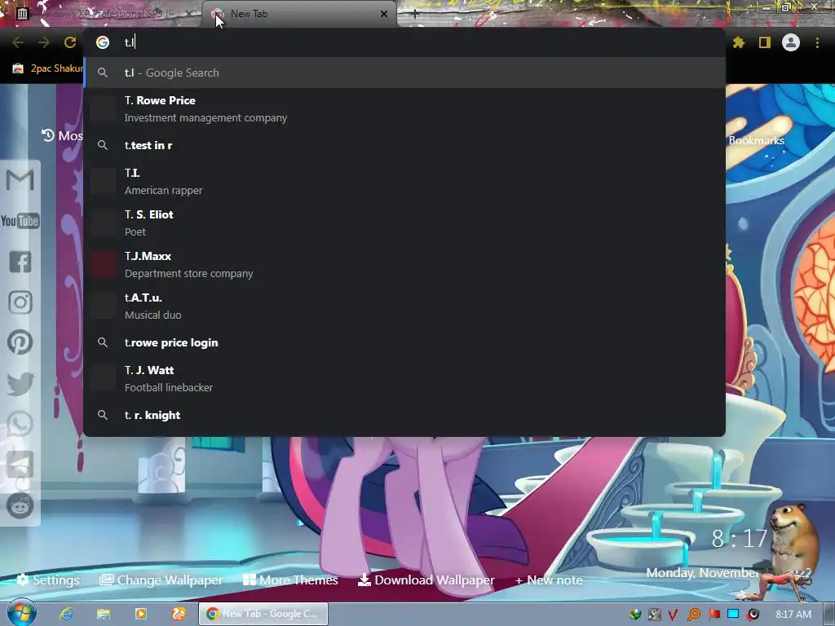Screen dimensions: 835x626
Task: Click the 8:17 AM system tray clock
Action: pos(793,614)
